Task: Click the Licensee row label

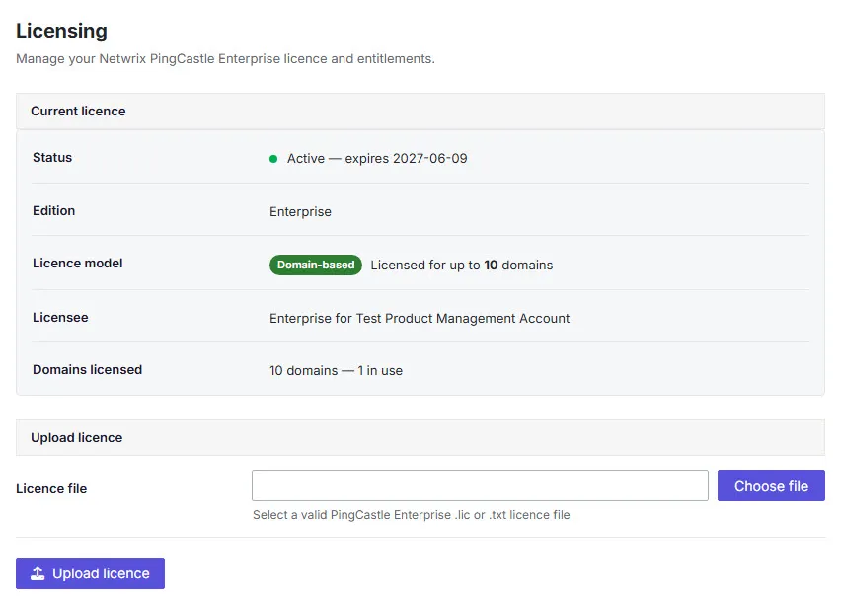Action: (x=60, y=318)
